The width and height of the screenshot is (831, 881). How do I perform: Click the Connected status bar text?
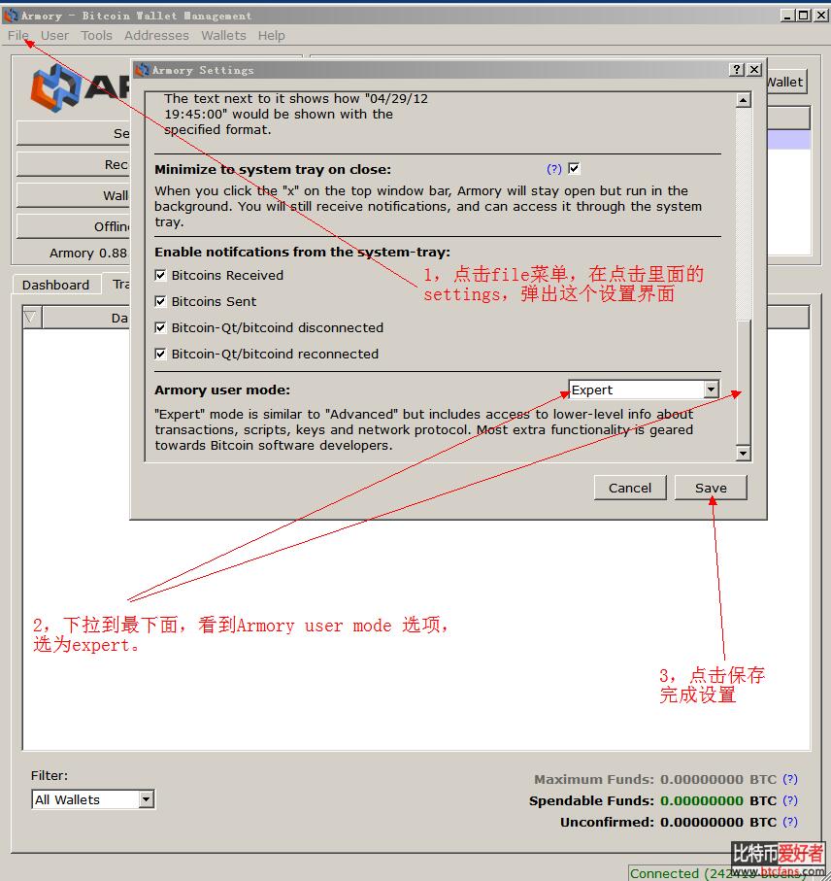[717, 873]
